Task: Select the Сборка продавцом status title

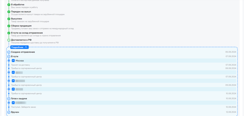Action: pos(21,26)
